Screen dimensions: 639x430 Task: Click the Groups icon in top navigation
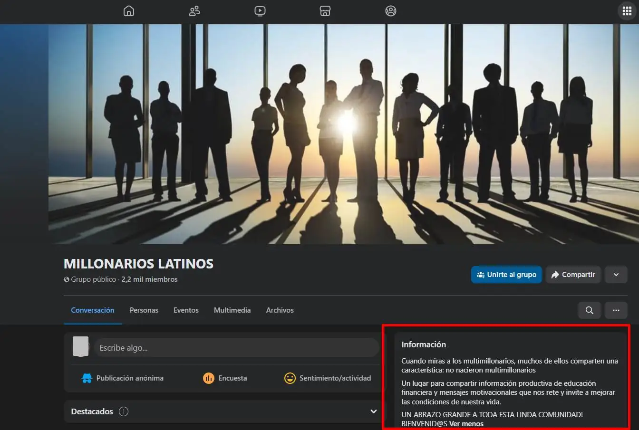pyautogui.click(x=194, y=11)
